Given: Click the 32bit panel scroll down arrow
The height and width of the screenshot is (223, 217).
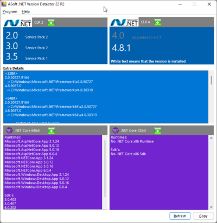Looking at the screenshot, I should [x=211, y=207].
